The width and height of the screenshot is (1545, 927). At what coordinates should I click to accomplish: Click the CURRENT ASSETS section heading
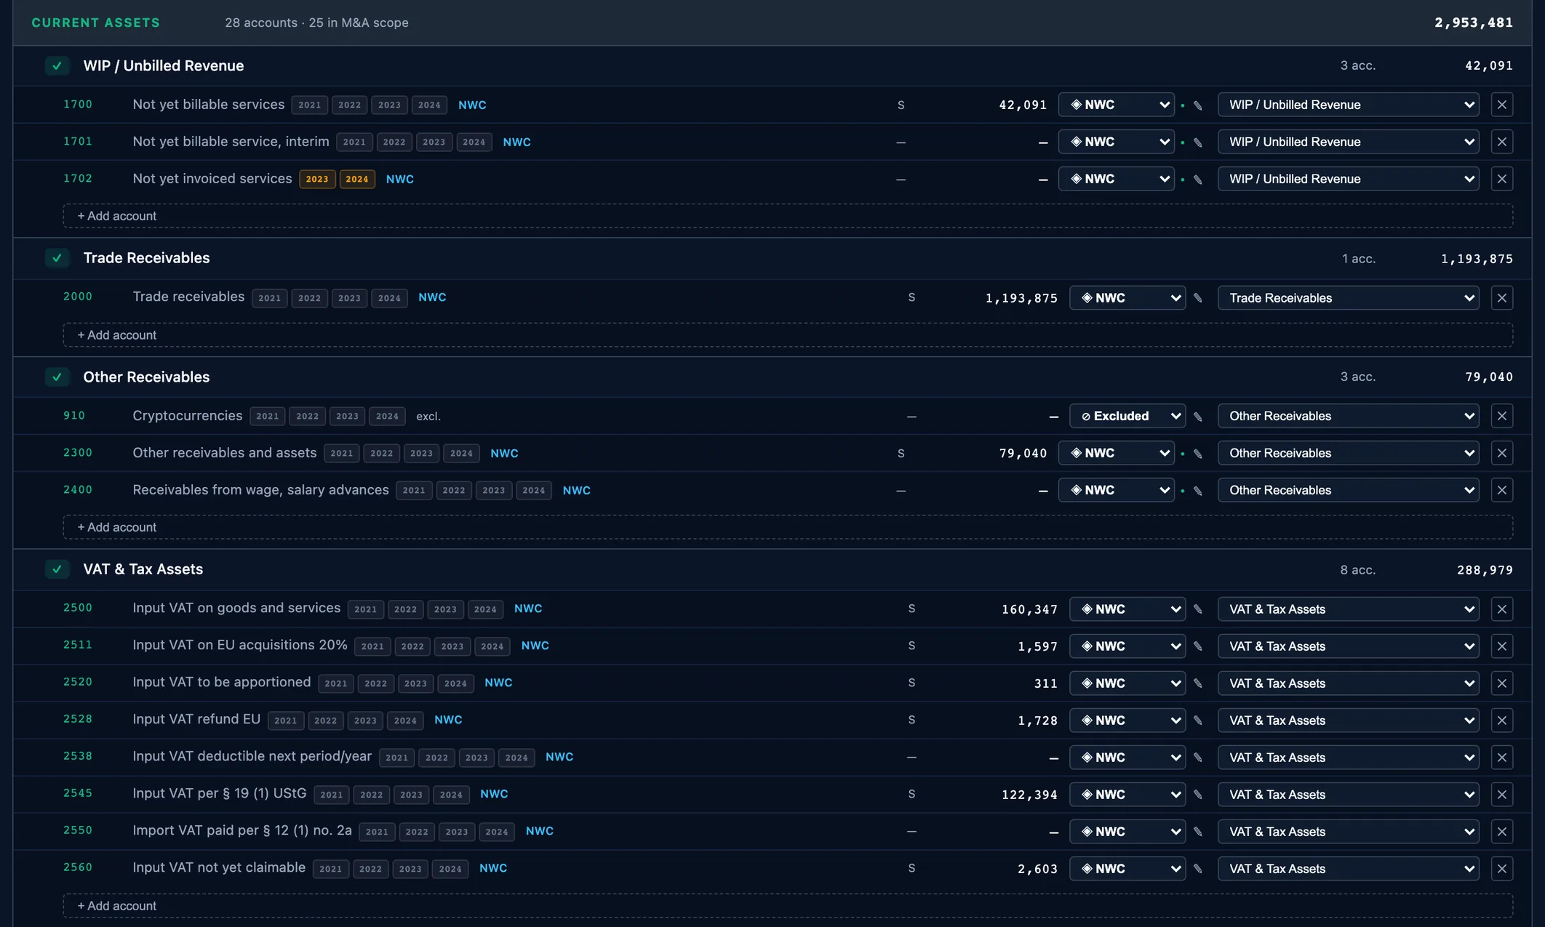pyautogui.click(x=95, y=23)
